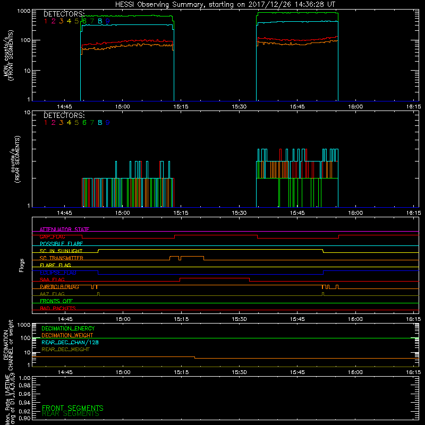Select the DETECTORS: label in the rear segments plot
This screenshot has height=425, width=425.
pos(64,115)
